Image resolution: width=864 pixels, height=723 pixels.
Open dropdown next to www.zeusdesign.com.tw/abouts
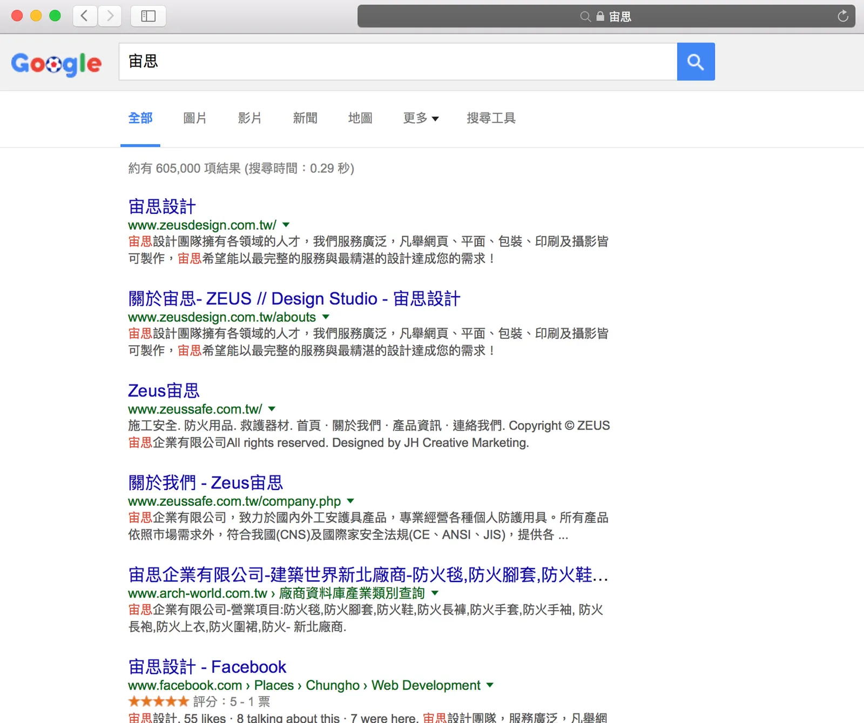click(326, 317)
